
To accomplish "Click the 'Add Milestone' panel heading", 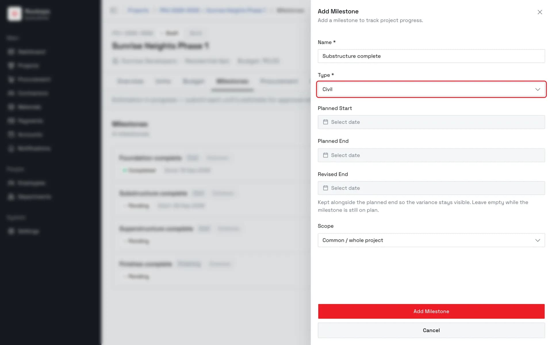I will click(x=338, y=11).
